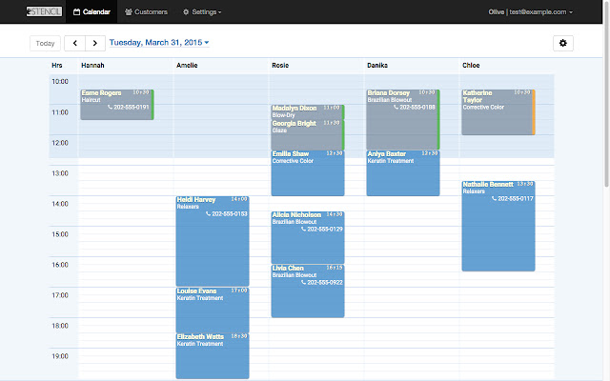Expand the Olive user account menu
This screenshot has width=610, height=381.
531,11
